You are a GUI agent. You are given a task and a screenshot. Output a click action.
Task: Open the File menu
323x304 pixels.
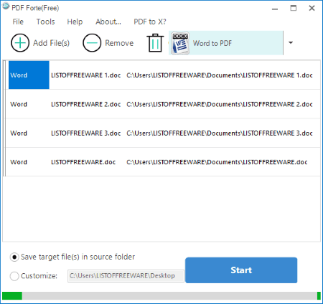[x=18, y=22]
